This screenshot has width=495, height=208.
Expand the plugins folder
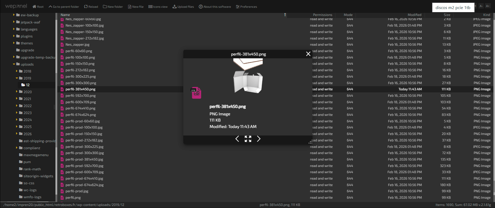[14, 36]
